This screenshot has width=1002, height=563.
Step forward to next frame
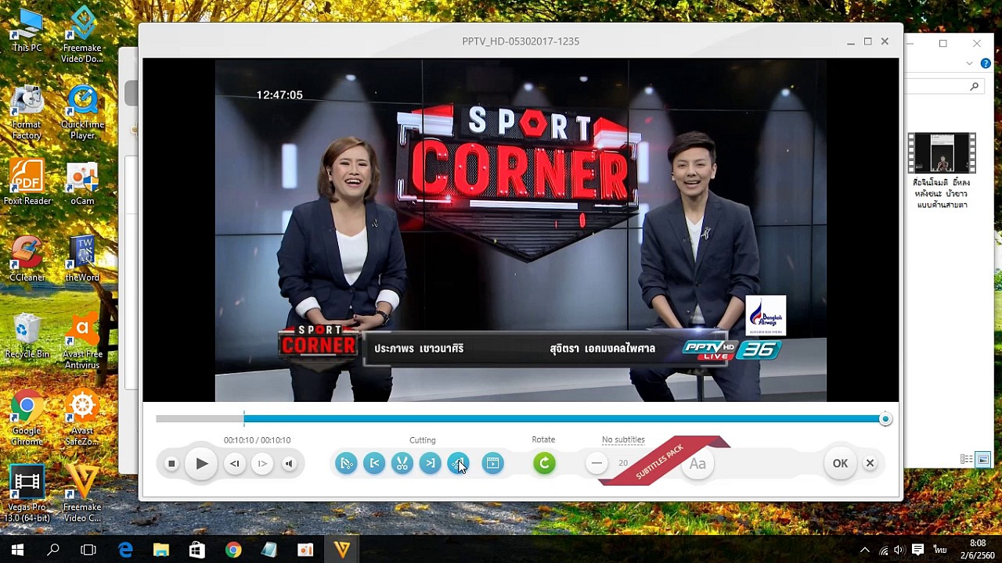pyautogui.click(x=262, y=464)
